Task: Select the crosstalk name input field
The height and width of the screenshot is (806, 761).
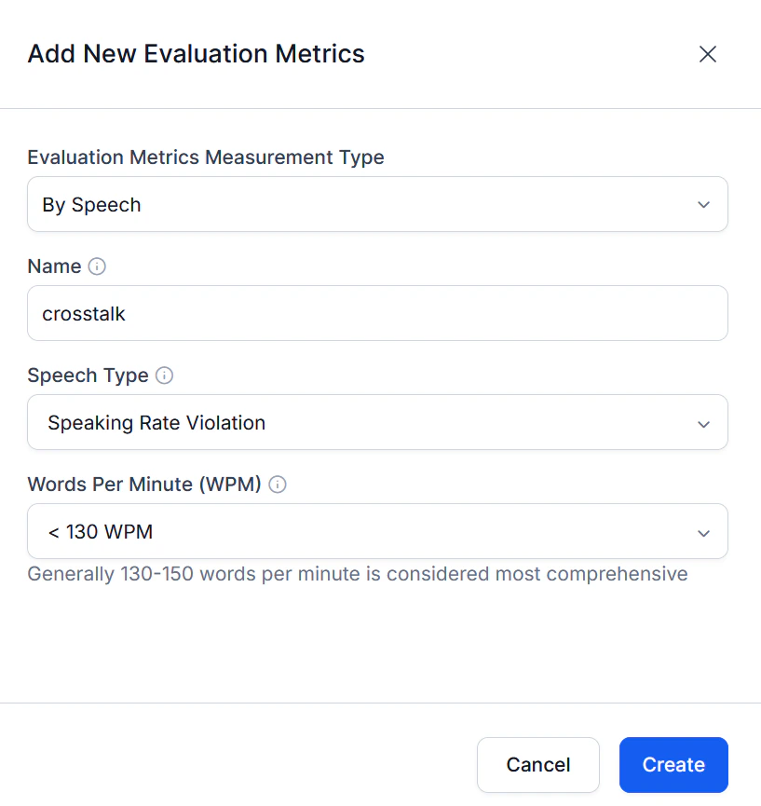Action: click(x=376, y=313)
